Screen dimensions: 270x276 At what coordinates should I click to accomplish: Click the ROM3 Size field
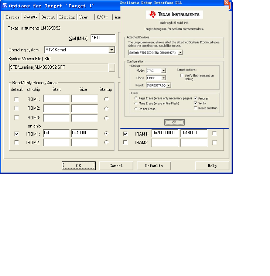point(85,118)
